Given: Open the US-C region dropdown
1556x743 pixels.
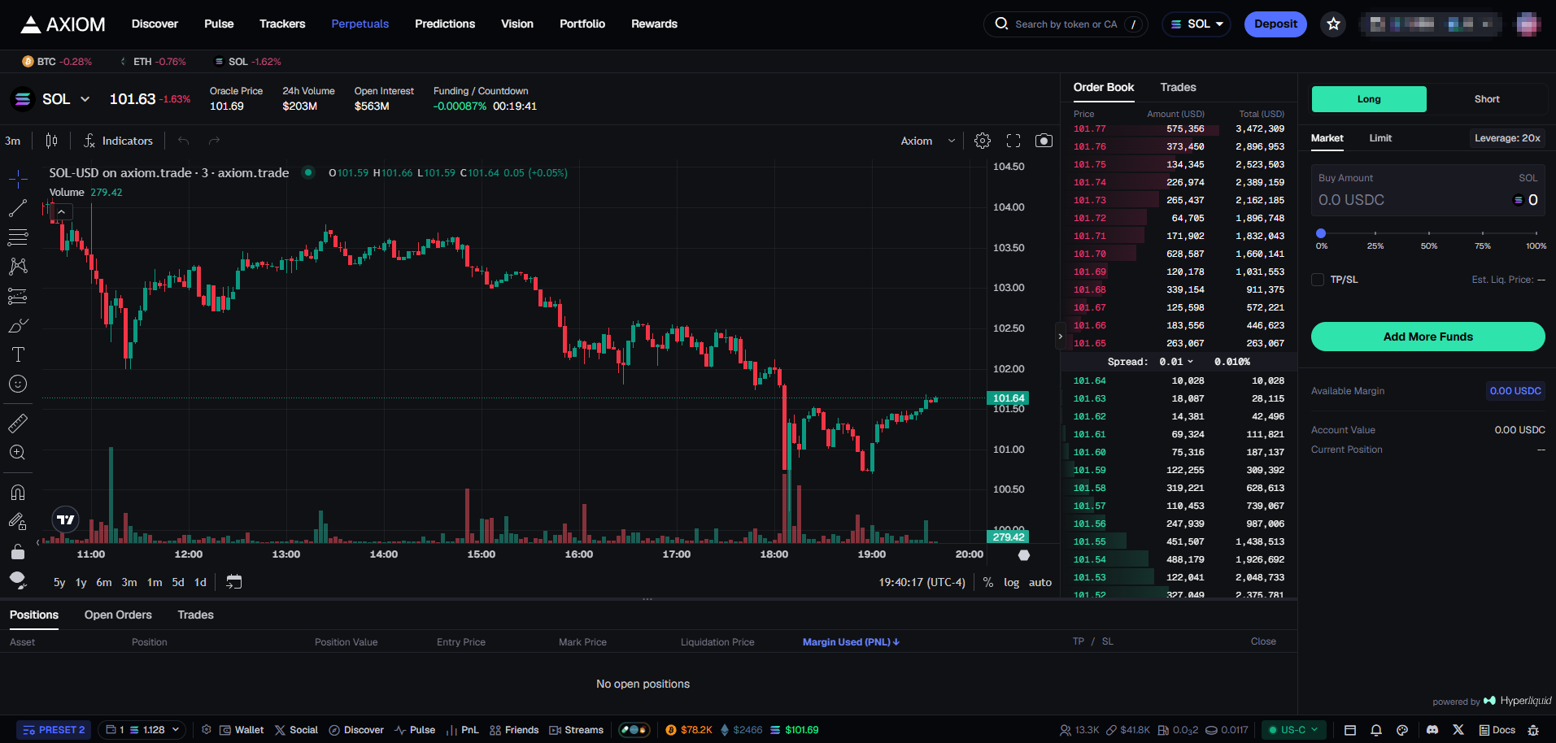Looking at the screenshot, I should coord(1294,730).
